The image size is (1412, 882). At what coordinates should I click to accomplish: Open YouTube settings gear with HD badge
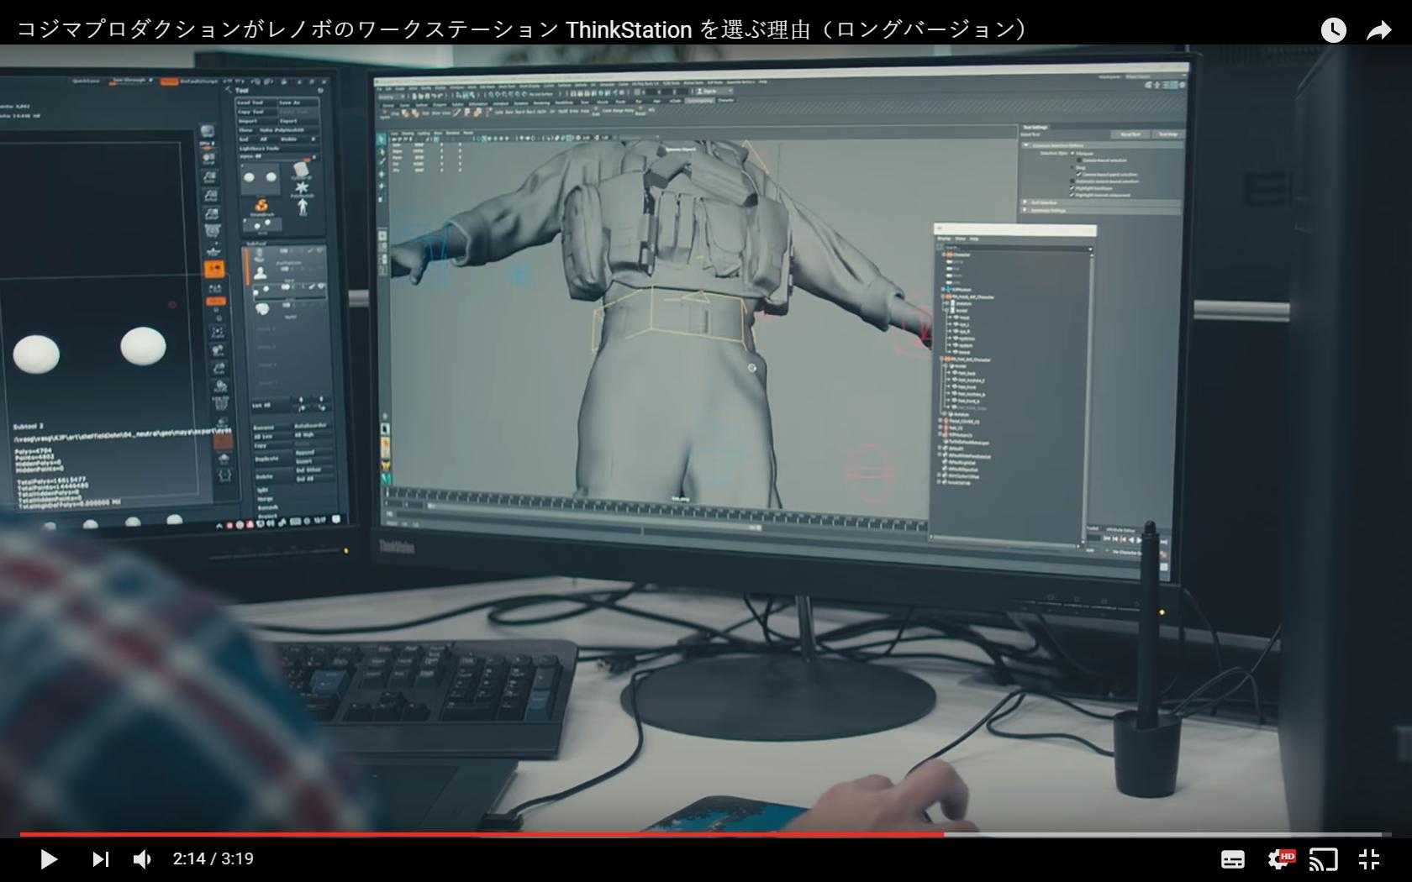click(1280, 858)
